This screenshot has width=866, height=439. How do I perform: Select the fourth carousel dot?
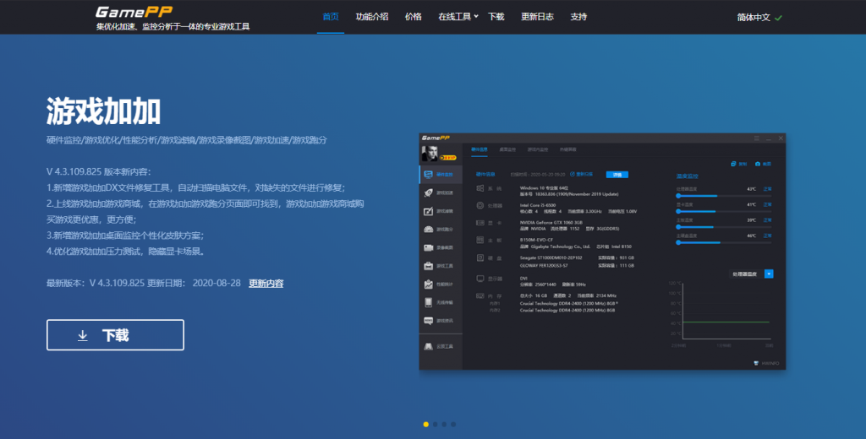point(453,424)
